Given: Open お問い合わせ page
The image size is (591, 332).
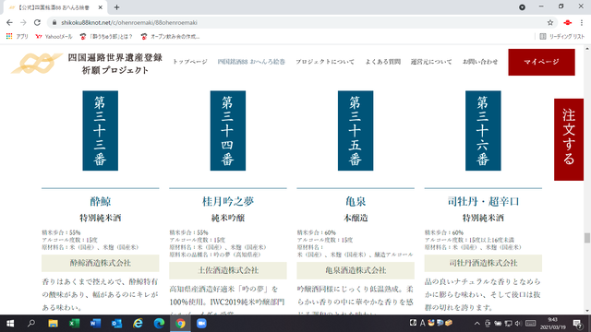Looking at the screenshot, I should point(480,62).
